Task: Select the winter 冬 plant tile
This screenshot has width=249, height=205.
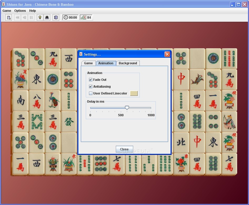Action: coord(69,164)
